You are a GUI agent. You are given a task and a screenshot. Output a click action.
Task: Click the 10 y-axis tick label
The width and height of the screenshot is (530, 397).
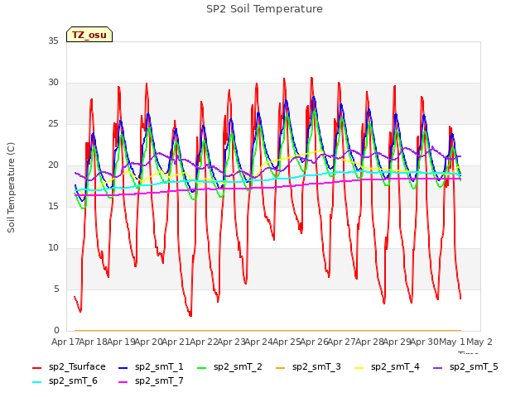coord(53,248)
